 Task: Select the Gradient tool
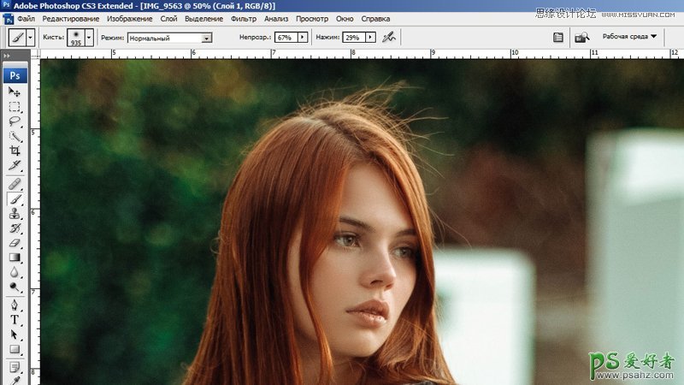pos(15,258)
